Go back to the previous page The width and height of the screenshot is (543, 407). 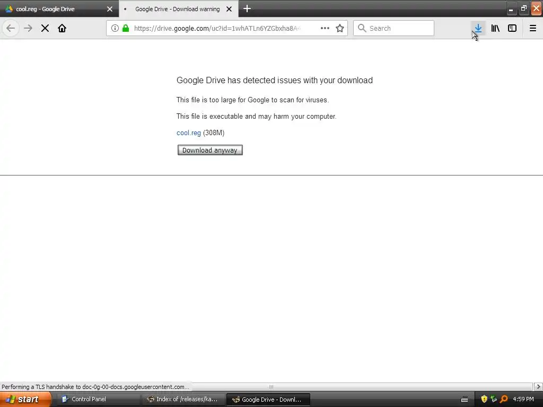coord(11,28)
